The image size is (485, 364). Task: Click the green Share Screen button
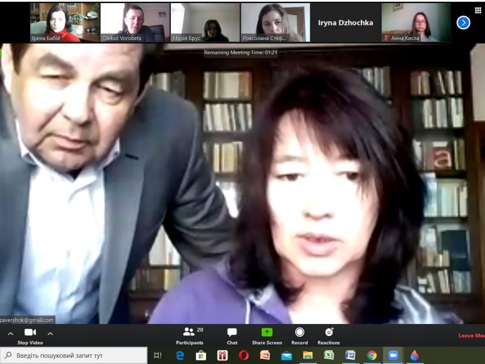[267, 335]
